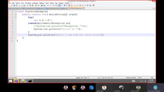Image resolution: width=164 pixels, height=92 pixels.
Task: Click the Close document toolbar icon
Action: (x=19, y=5)
